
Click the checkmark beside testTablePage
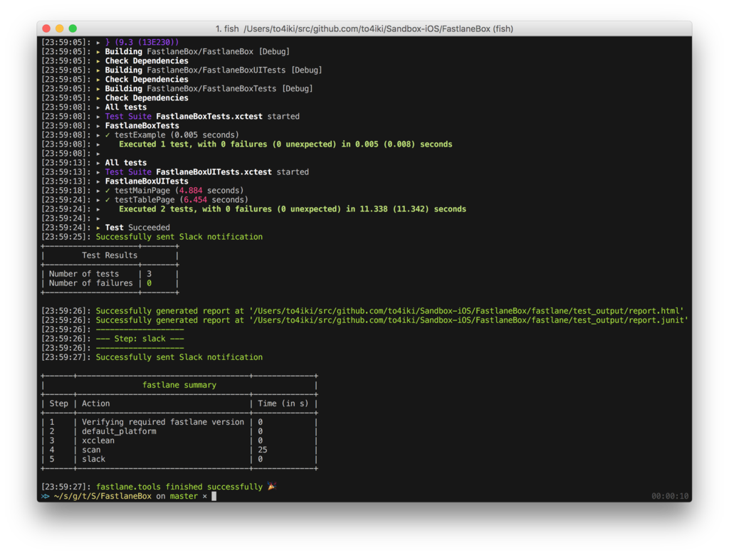tap(107, 200)
